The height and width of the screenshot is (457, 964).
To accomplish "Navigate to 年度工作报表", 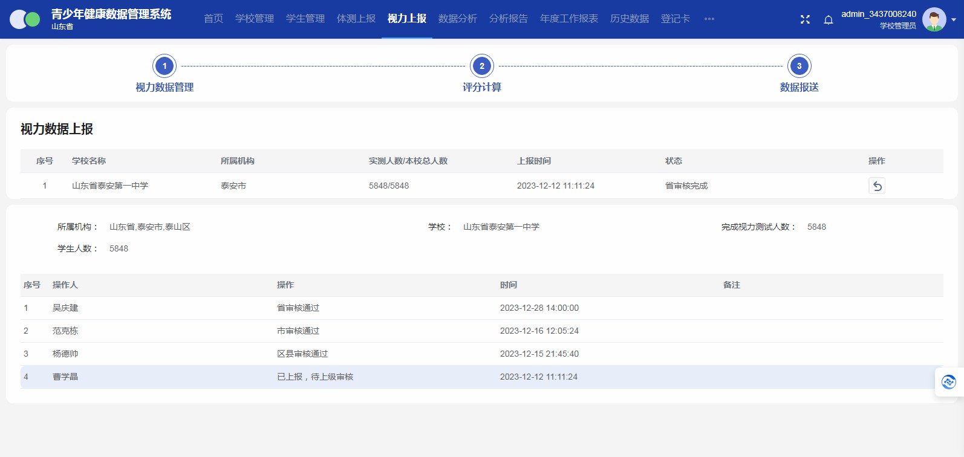I will (569, 19).
